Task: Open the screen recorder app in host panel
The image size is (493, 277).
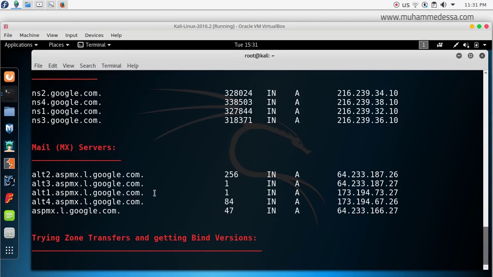Action: pos(39,5)
